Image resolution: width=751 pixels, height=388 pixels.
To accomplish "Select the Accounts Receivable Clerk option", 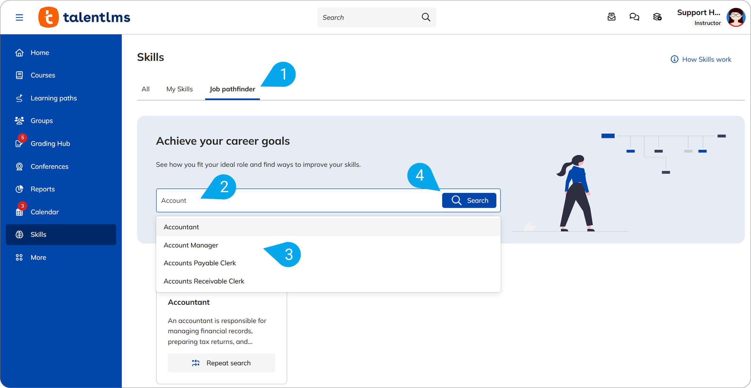I will 204,281.
